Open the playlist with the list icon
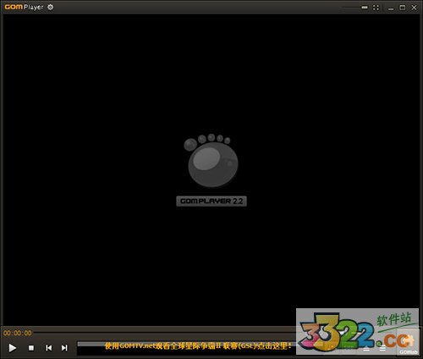Viewport: 423px width, 359px height. click(x=382, y=349)
